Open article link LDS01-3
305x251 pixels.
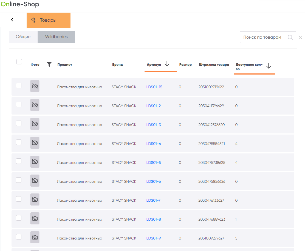154,125
